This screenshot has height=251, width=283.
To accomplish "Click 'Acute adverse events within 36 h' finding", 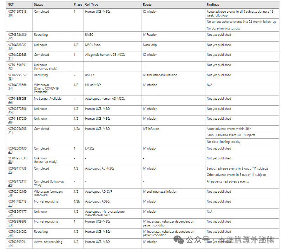I will tap(229, 128).
